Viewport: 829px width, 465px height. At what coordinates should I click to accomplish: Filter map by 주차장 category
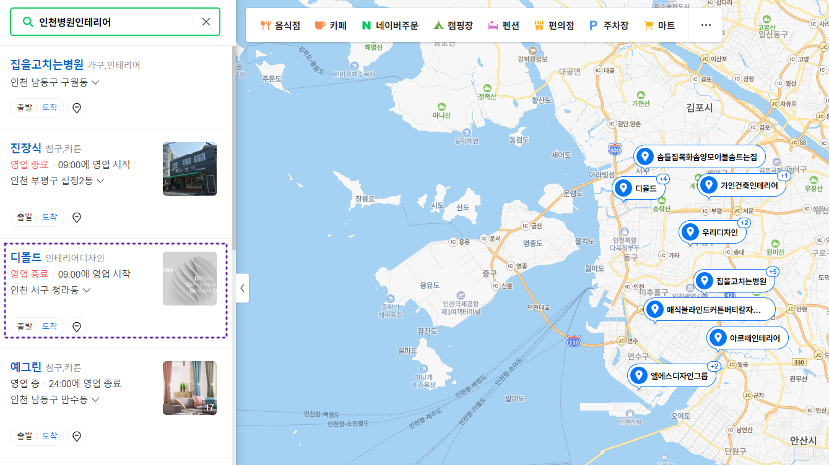coord(609,25)
